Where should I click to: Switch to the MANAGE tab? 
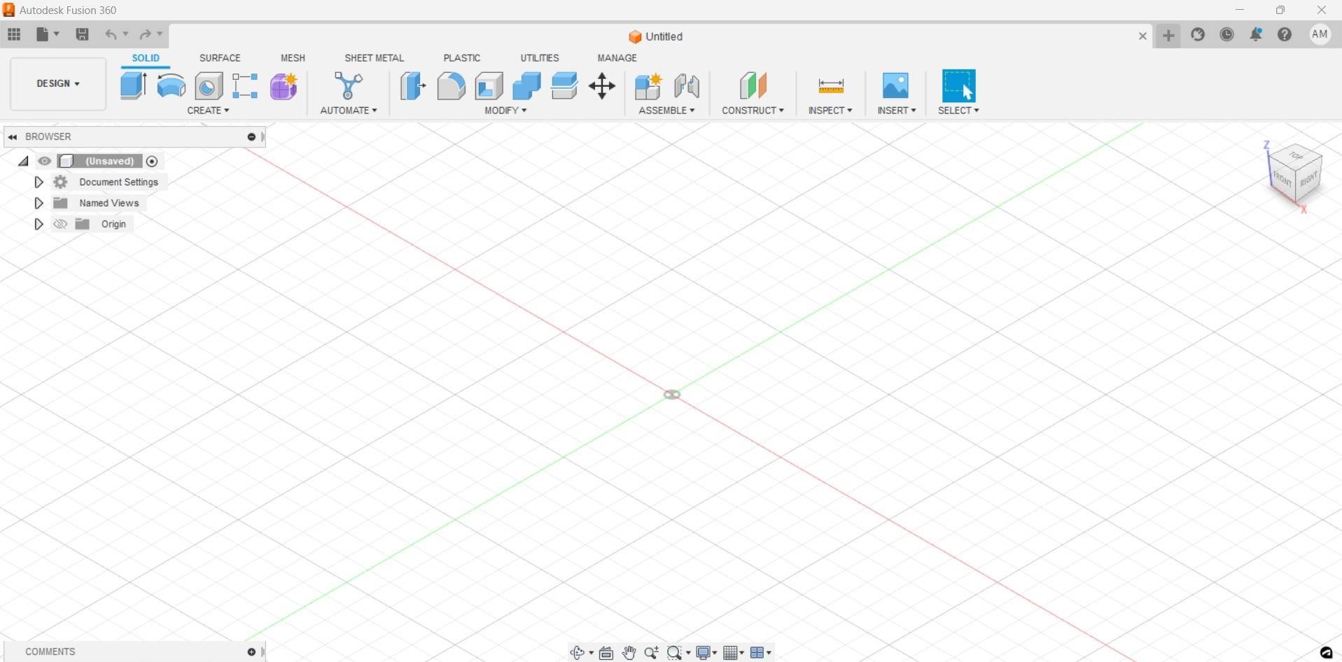(617, 58)
